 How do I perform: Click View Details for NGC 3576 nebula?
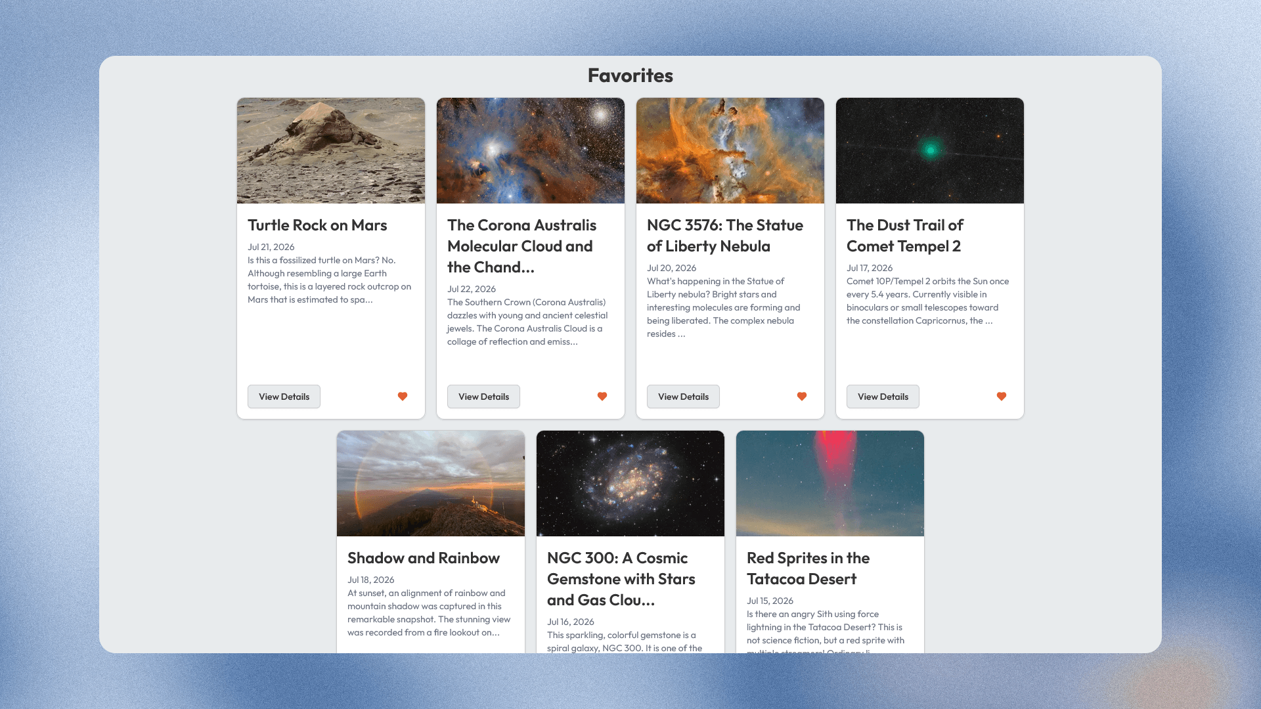[683, 397]
